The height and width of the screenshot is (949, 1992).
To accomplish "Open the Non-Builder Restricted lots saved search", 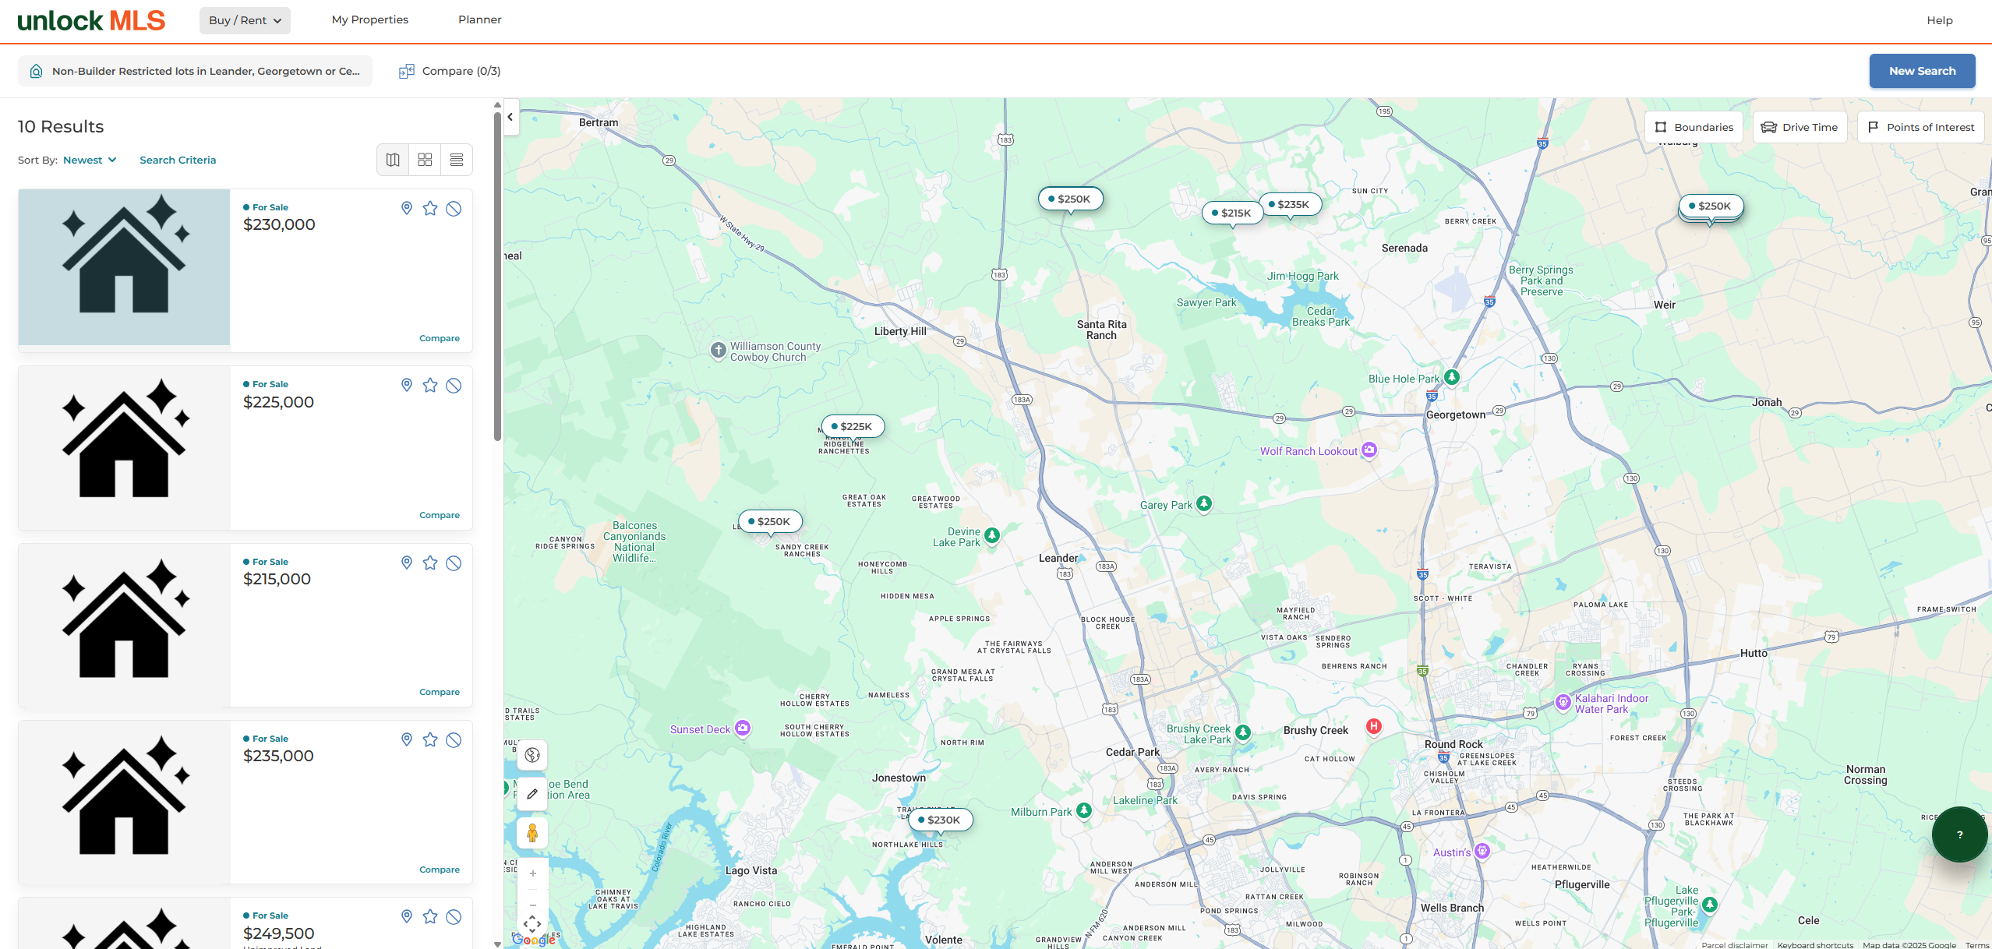I will (195, 71).
